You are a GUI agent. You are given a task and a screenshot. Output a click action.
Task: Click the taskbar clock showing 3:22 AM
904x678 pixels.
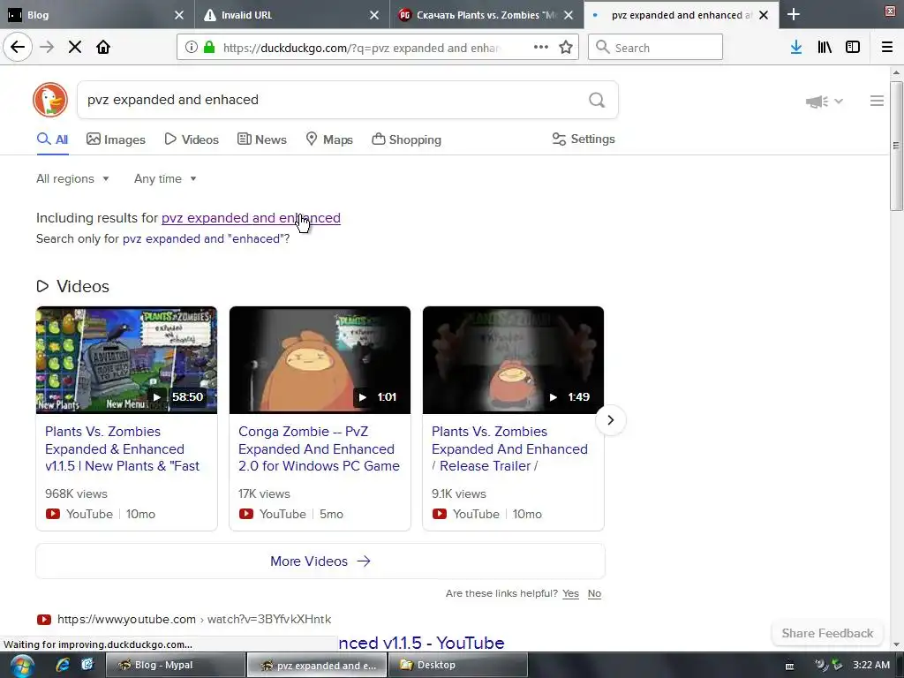tap(871, 665)
